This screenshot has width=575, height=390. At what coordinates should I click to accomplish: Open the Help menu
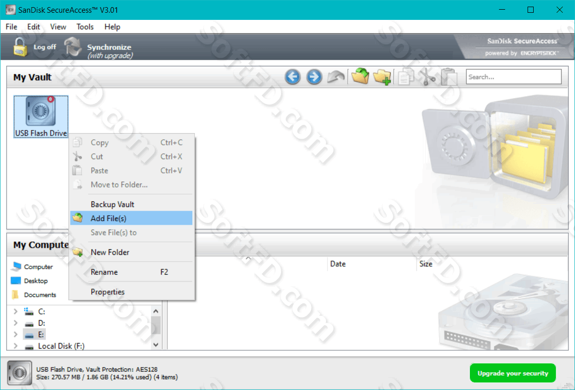click(112, 27)
